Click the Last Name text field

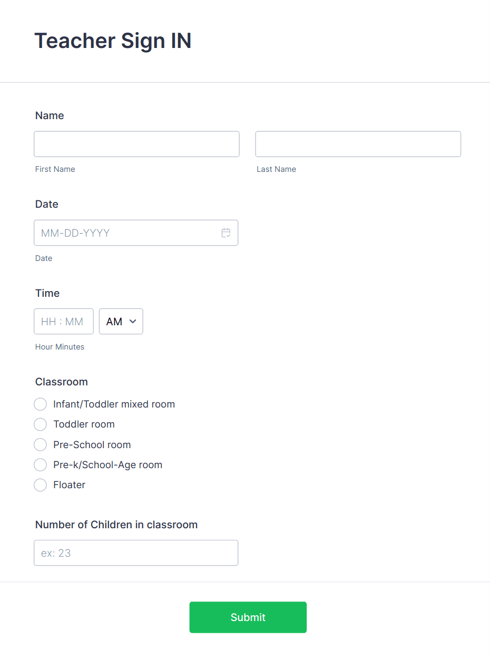pyautogui.click(x=358, y=144)
